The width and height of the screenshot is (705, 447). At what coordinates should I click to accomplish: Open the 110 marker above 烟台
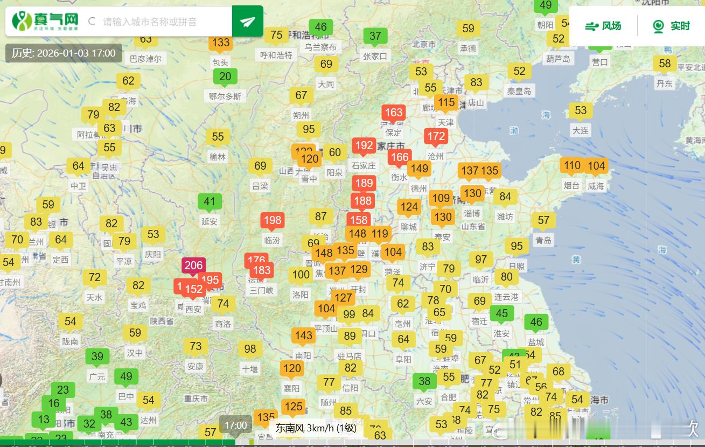(x=572, y=167)
